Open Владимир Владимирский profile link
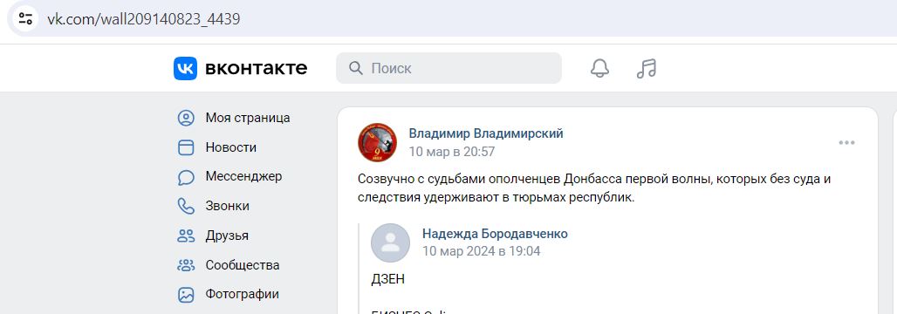The image size is (897, 314). (x=486, y=133)
